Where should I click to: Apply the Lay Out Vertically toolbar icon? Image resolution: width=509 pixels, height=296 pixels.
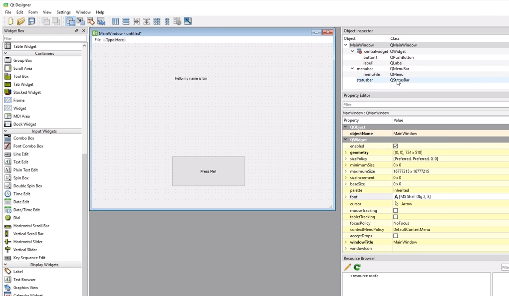point(125,21)
